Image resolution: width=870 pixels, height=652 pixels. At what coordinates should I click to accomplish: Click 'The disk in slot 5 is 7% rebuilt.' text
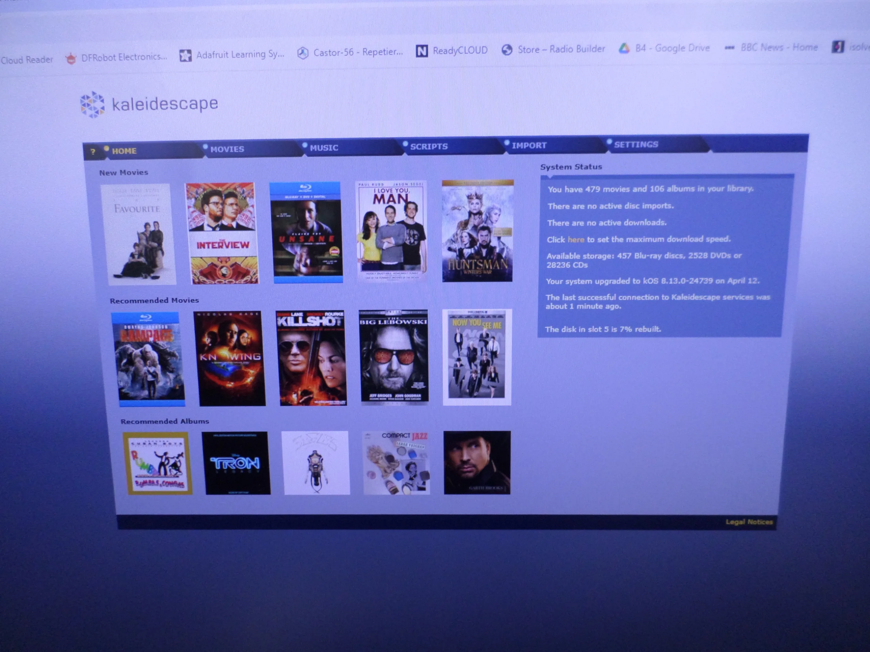(603, 329)
